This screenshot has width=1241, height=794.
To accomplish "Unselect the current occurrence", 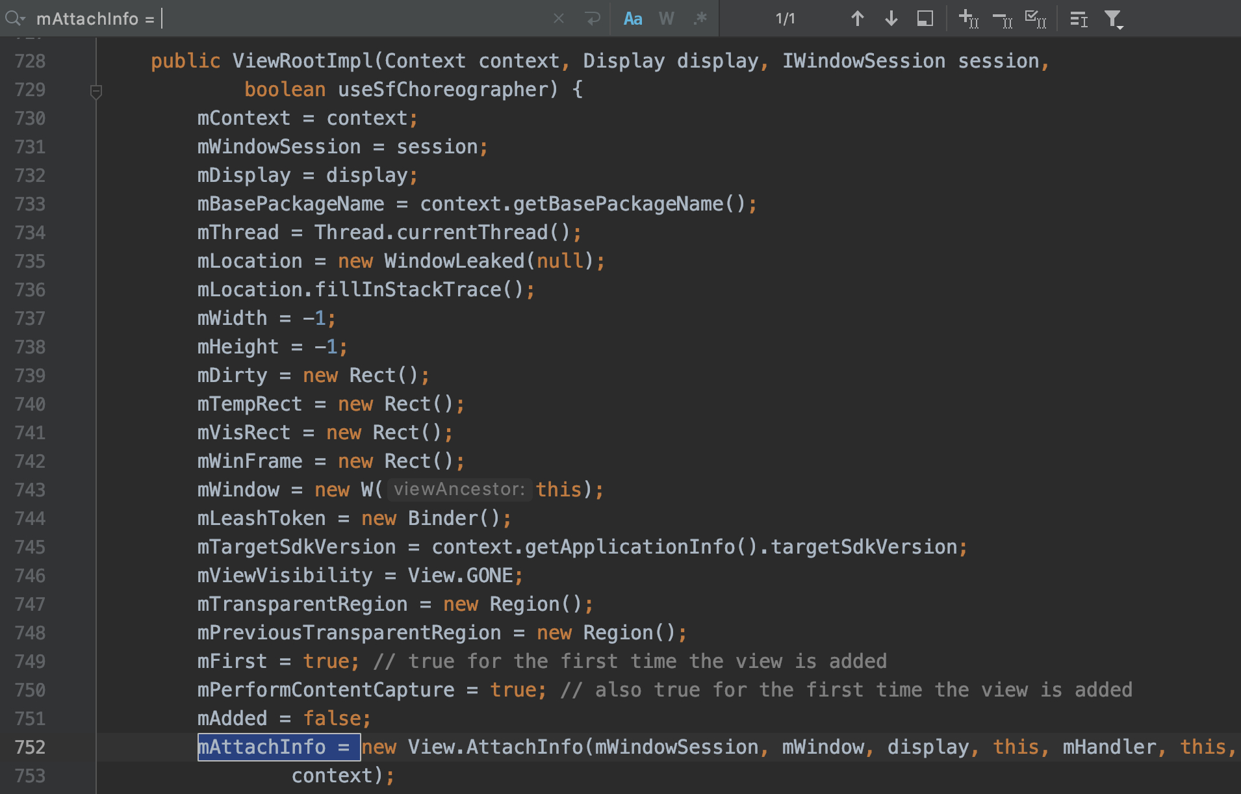I will [1003, 20].
